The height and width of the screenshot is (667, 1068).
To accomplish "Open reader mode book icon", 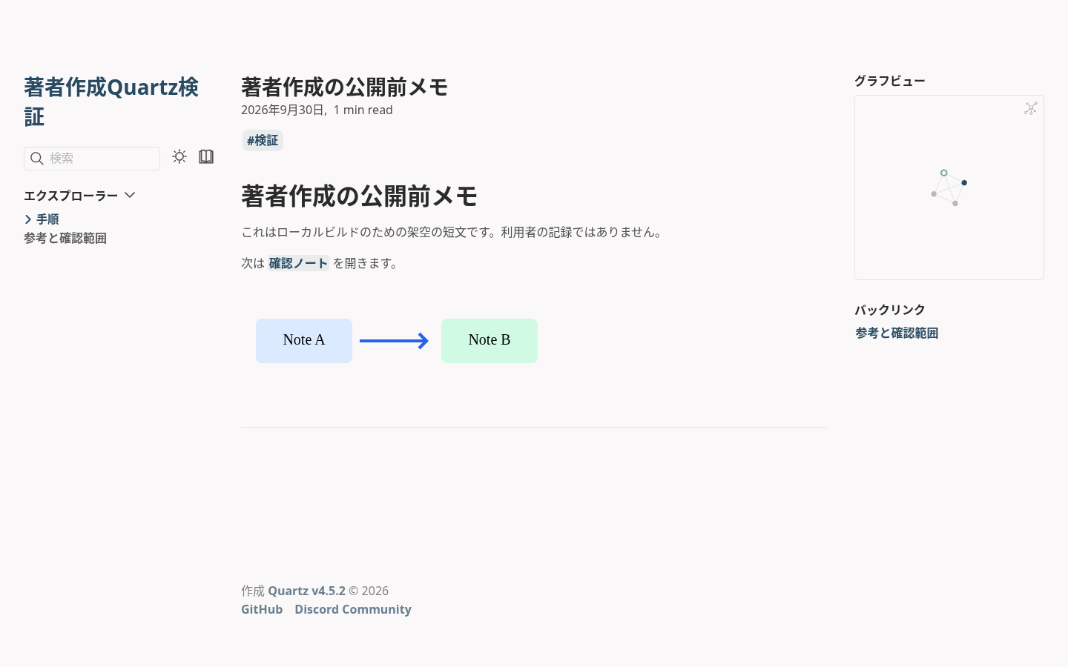I will tap(206, 156).
